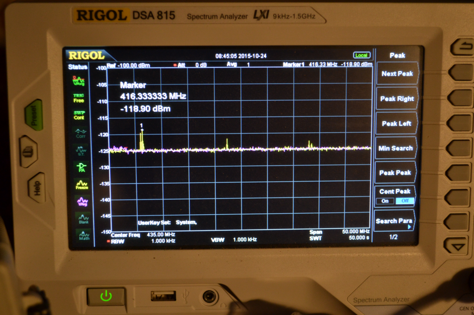Choose Peak Right in the menu
Image resolution: width=474 pixels, height=315 pixels.
[396, 99]
